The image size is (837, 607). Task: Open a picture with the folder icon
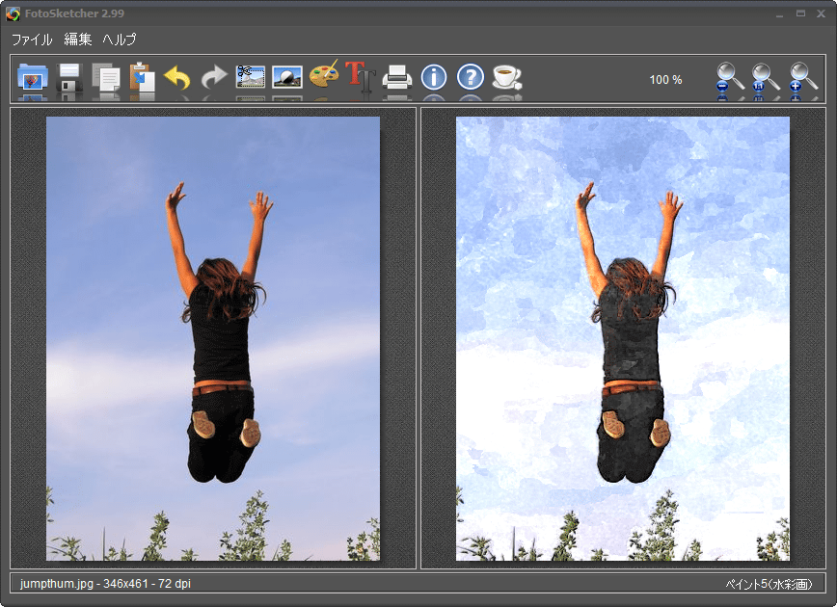[33, 77]
